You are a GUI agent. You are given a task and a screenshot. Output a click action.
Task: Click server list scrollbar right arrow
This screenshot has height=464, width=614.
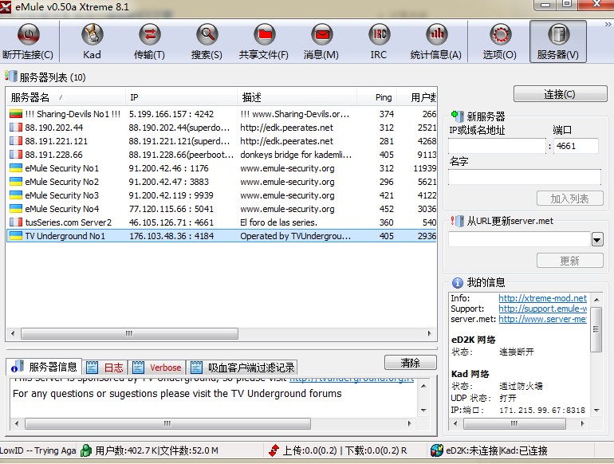[x=430, y=333]
